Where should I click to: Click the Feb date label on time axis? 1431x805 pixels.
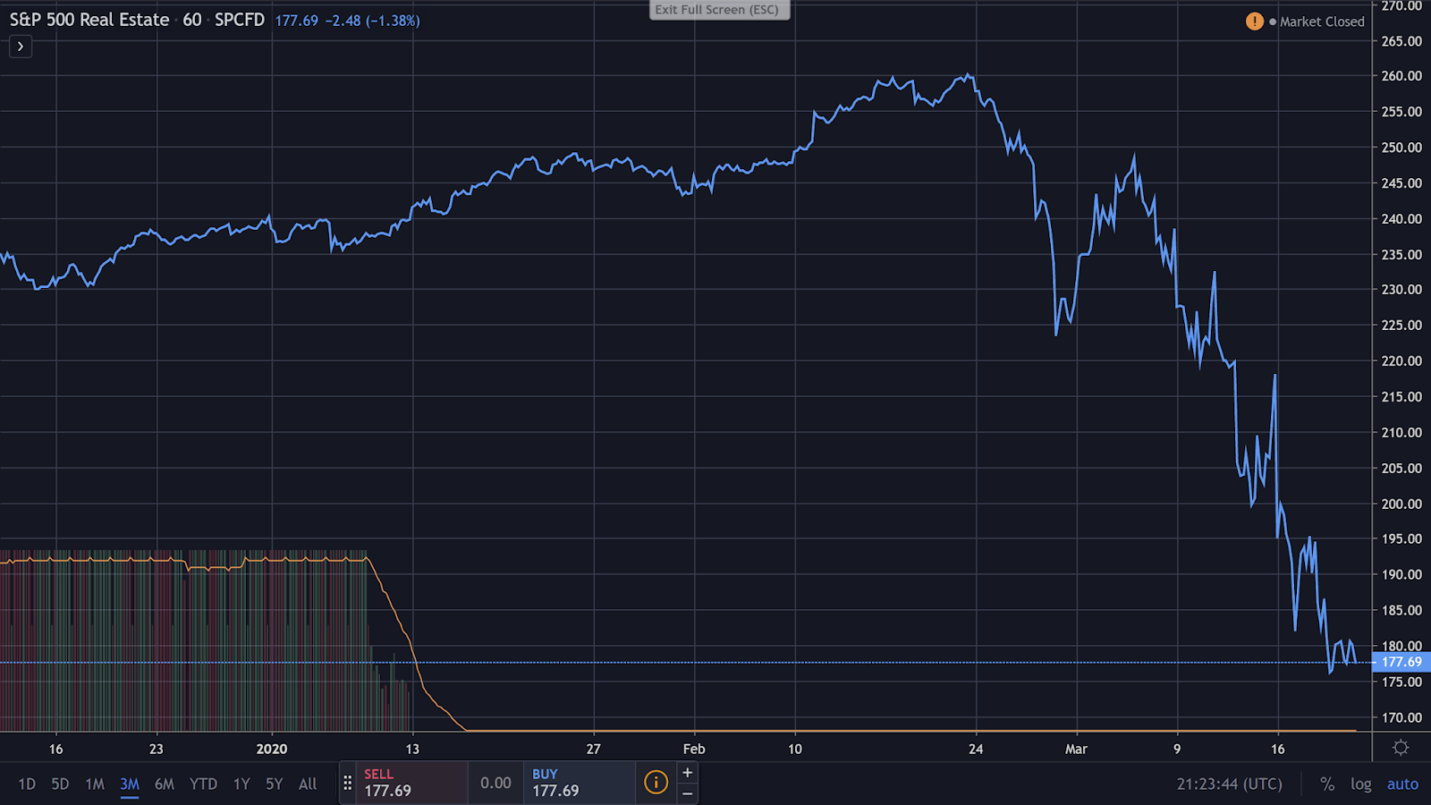click(694, 749)
